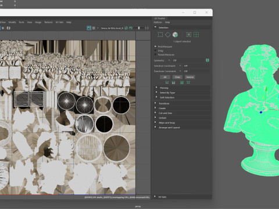Viewport: 279px width, 209px height.
Task: Click the green Y-axis manipulator arrow
Action: 266,89
